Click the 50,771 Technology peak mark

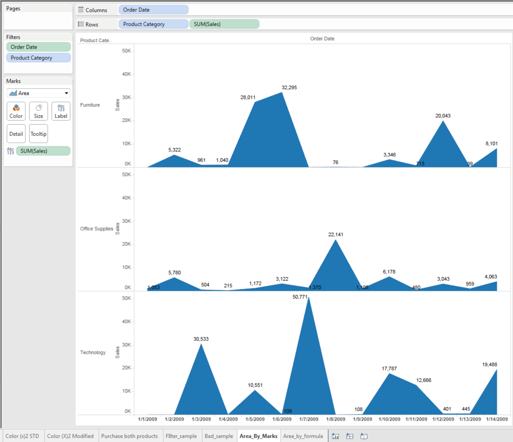pyautogui.click(x=309, y=298)
